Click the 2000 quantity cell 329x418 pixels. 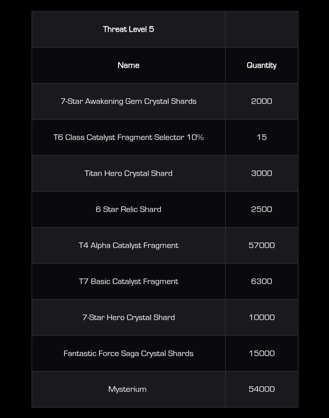point(261,101)
